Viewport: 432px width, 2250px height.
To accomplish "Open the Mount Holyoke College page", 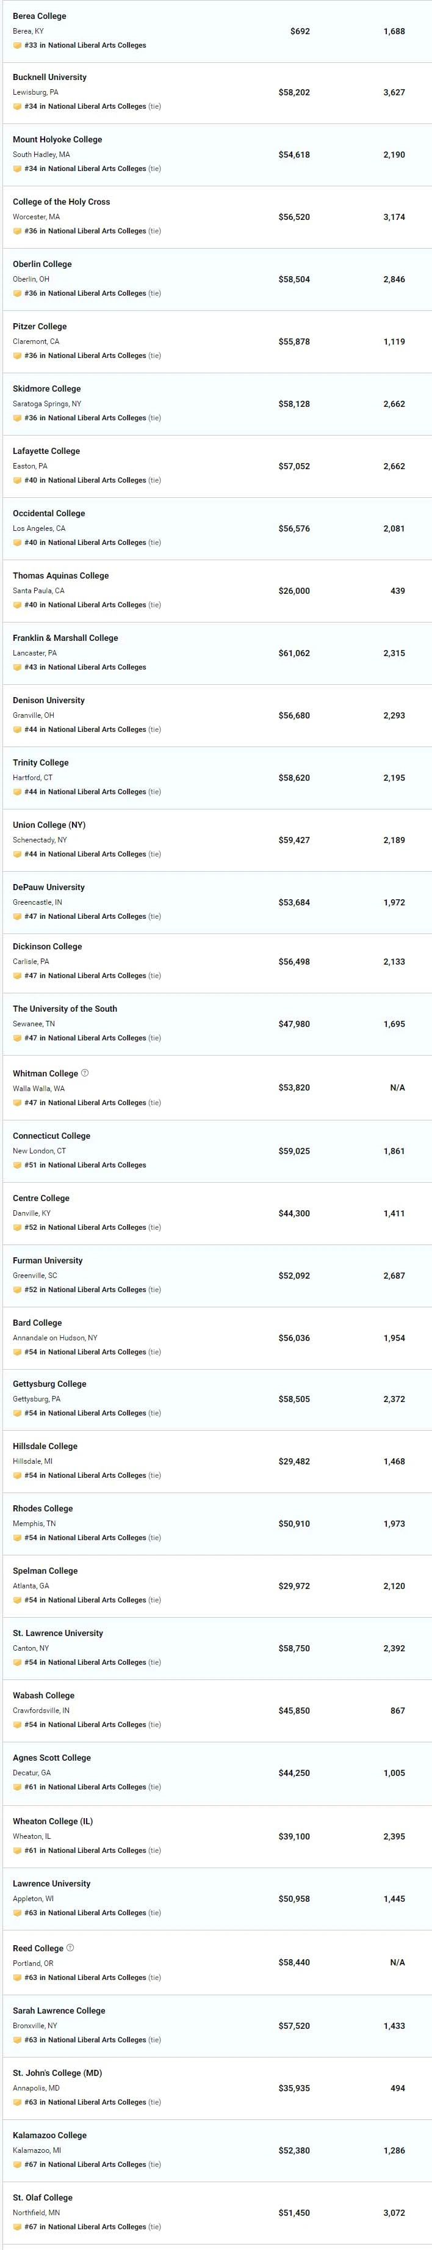I will pos(57,139).
